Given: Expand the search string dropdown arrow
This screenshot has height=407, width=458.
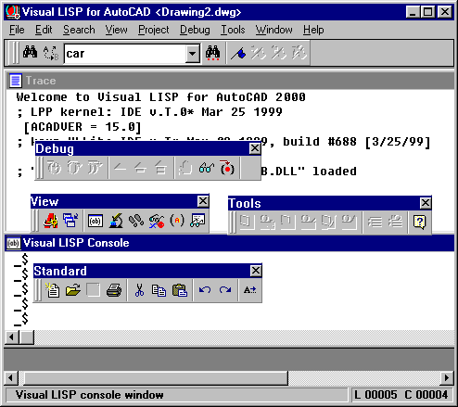Looking at the screenshot, I should point(192,54).
